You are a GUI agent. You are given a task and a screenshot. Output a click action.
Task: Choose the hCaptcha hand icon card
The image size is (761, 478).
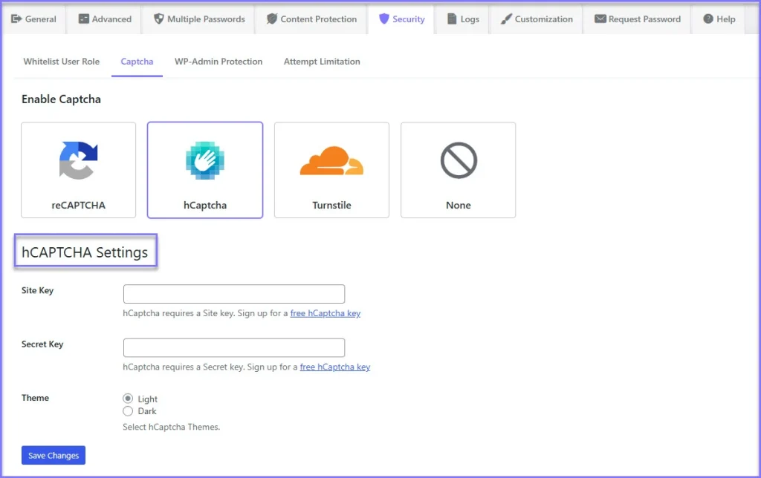[x=205, y=162]
